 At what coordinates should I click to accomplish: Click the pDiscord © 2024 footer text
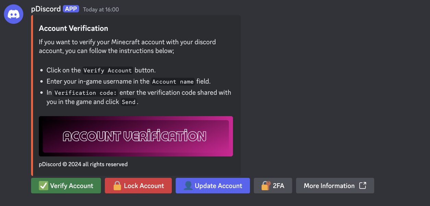pos(83,164)
